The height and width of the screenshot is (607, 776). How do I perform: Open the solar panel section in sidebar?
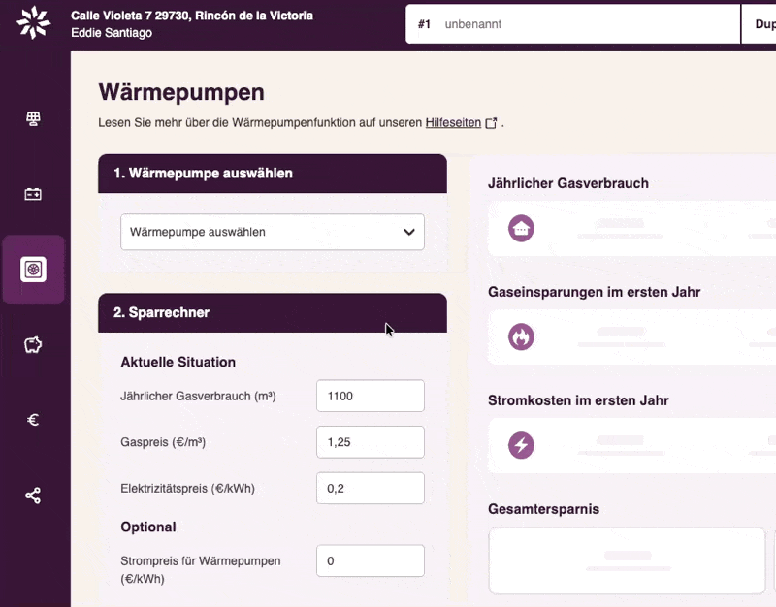click(34, 119)
